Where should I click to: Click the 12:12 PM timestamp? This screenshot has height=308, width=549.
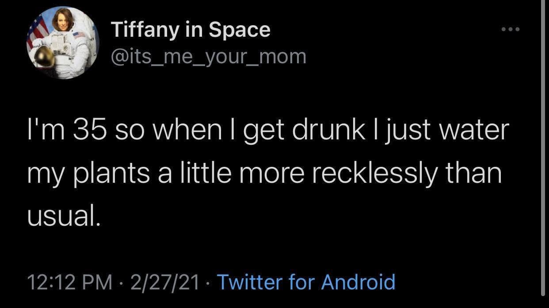(69, 282)
